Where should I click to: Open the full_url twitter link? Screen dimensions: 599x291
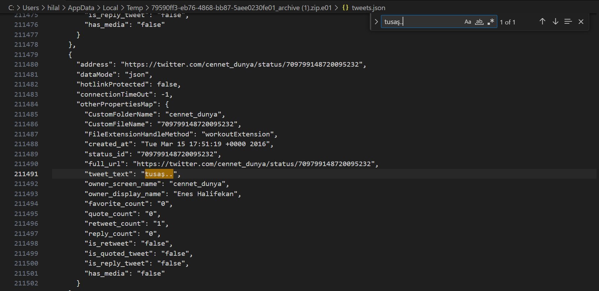(x=254, y=164)
